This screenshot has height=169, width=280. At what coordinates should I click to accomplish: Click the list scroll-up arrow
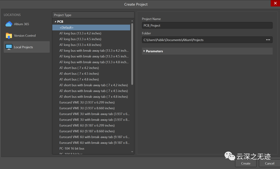132,21
